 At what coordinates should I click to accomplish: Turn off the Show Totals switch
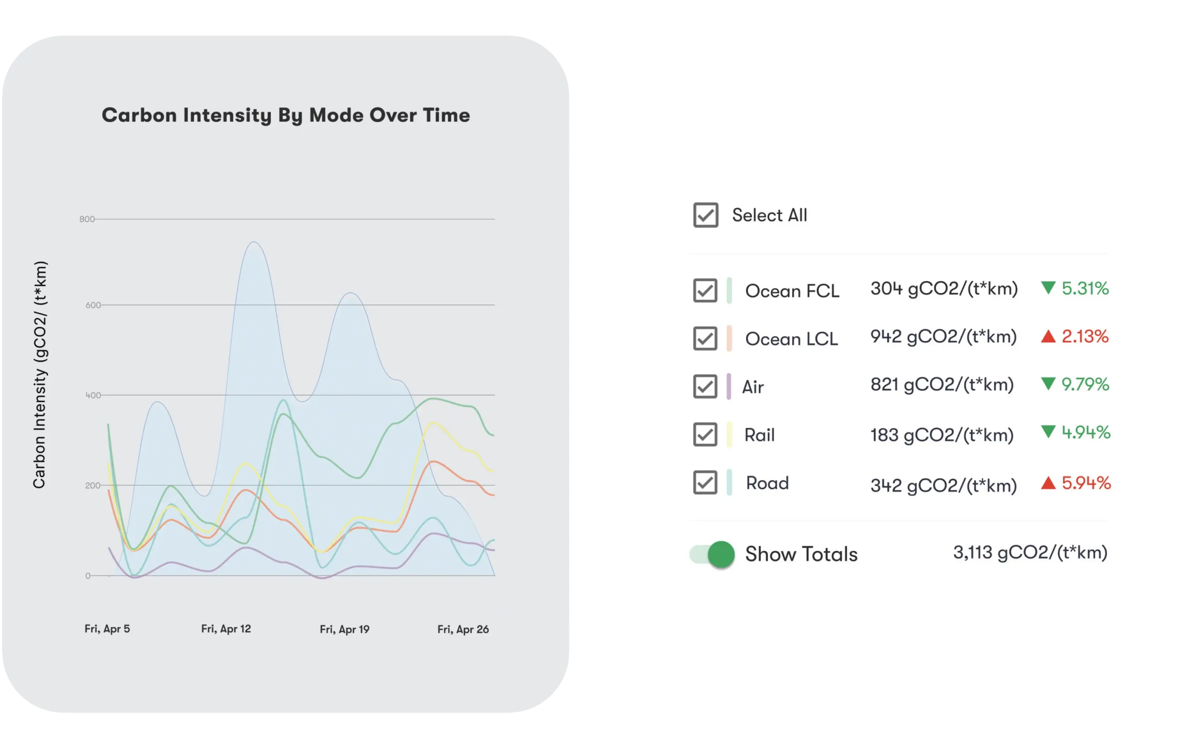click(712, 554)
